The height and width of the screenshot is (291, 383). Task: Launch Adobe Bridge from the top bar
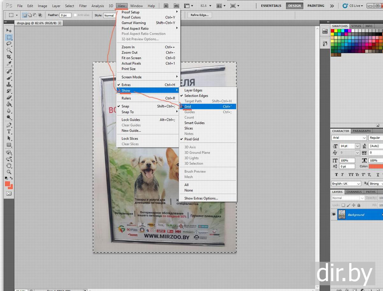coord(166,6)
